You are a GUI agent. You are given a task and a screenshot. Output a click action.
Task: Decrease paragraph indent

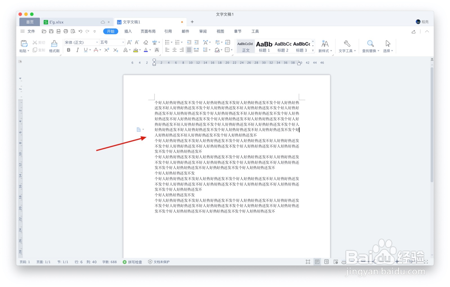click(189, 42)
